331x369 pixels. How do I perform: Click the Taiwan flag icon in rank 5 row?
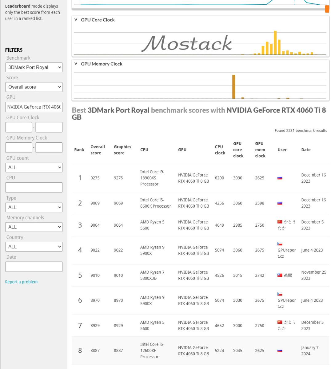280,275
